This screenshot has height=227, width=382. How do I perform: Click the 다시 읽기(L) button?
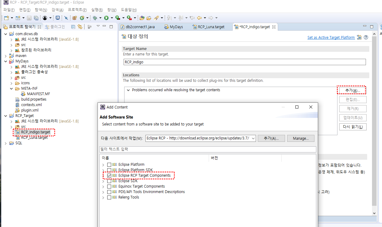coord(353,127)
